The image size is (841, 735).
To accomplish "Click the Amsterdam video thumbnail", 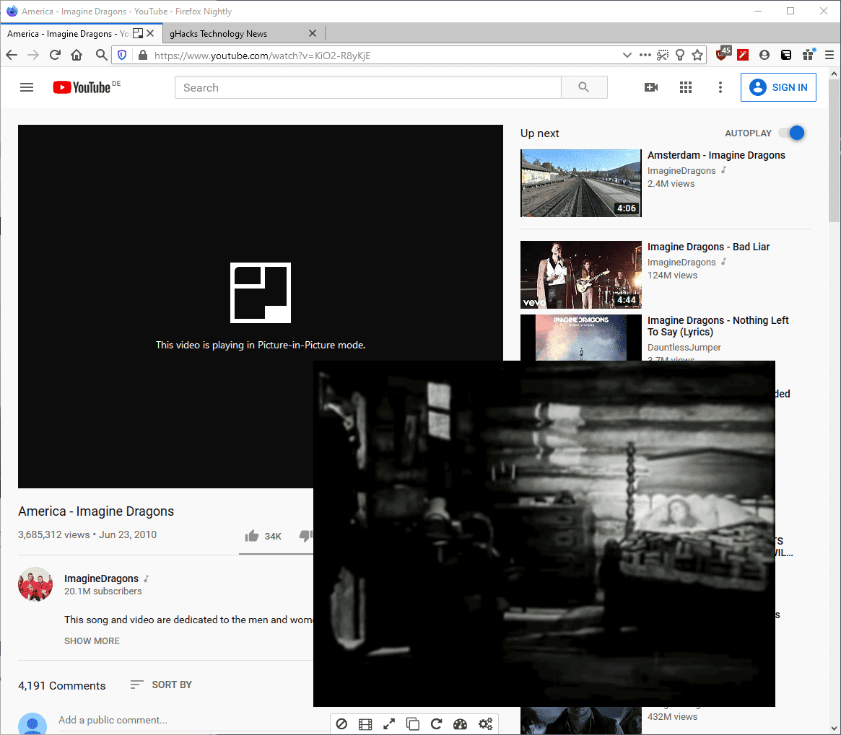I will (581, 183).
